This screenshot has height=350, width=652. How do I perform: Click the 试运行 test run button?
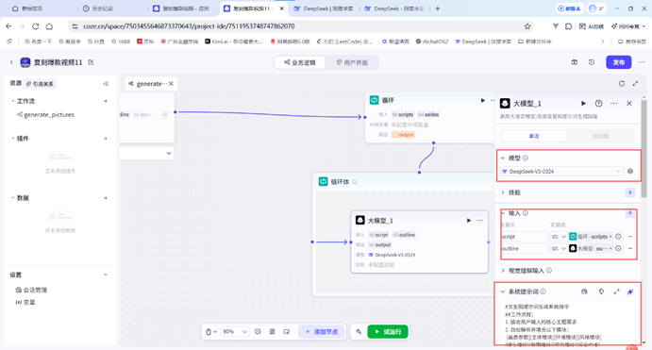click(x=388, y=332)
